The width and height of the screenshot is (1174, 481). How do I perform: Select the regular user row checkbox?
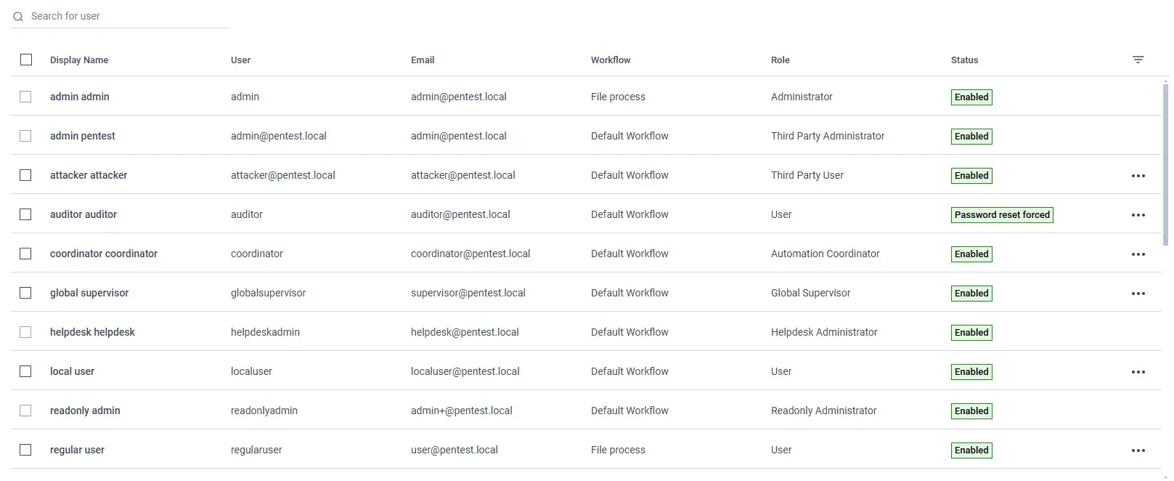25,450
